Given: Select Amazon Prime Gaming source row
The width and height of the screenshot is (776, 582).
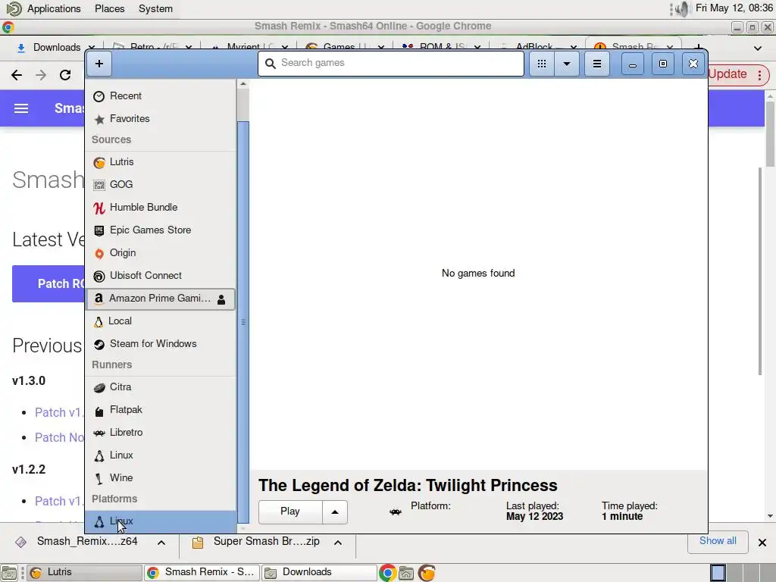Looking at the screenshot, I should [x=161, y=299].
